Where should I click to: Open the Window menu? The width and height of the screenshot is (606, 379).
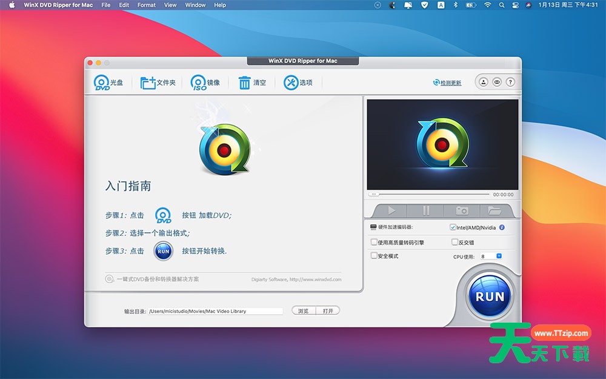coord(195,5)
